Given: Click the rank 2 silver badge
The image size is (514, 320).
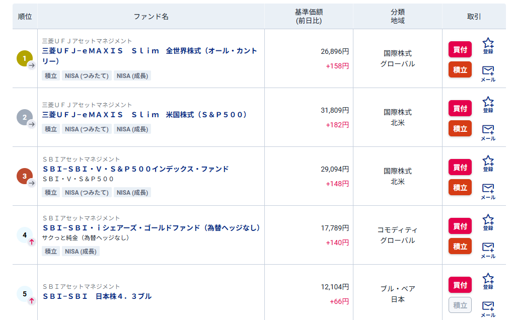Looking at the screenshot, I should [25, 117].
